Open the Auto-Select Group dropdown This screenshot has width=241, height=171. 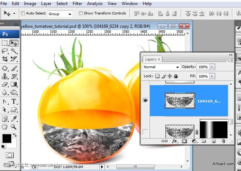60,14
